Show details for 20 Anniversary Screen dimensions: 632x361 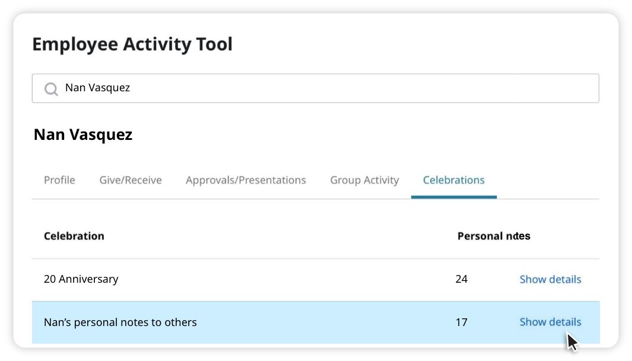(550, 279)
